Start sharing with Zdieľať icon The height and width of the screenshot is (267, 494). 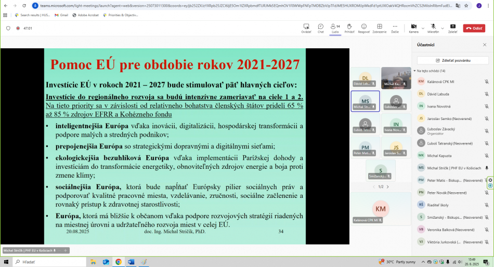(x=452, y=28)
